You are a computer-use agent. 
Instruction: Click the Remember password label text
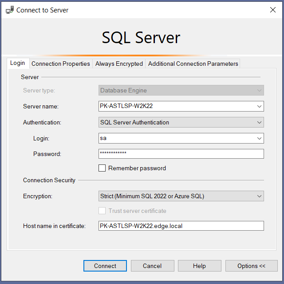(x=137, y=168)
